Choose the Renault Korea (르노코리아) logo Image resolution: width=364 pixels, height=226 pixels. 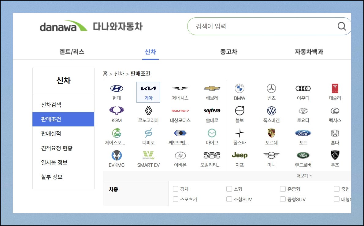(x=148, y=111)
